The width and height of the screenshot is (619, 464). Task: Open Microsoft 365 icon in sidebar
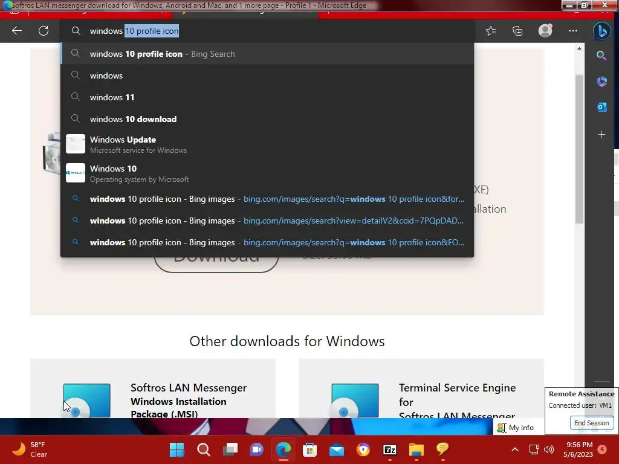coord(601,82)
